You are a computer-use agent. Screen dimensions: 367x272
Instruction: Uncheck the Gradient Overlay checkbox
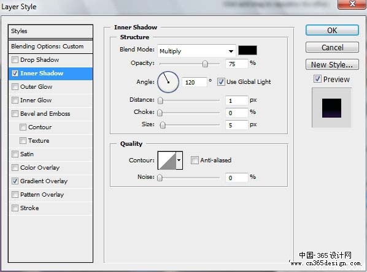pos(15,181)
